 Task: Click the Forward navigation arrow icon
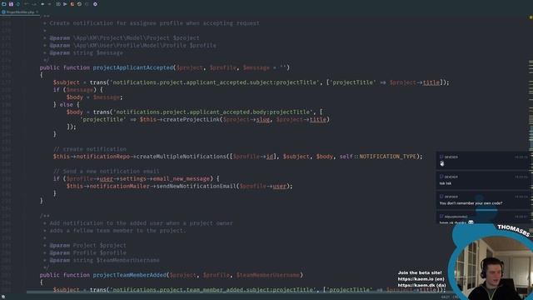click(50, 4)
